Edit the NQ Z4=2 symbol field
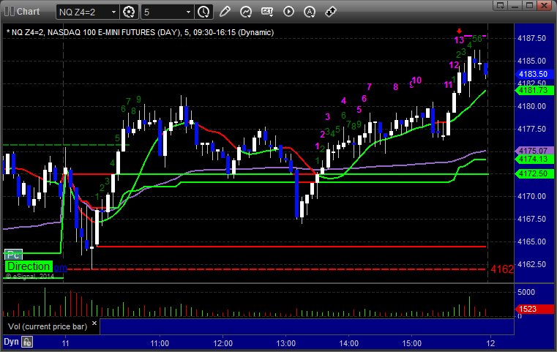 pyautogui.click(x=83, y=12)
